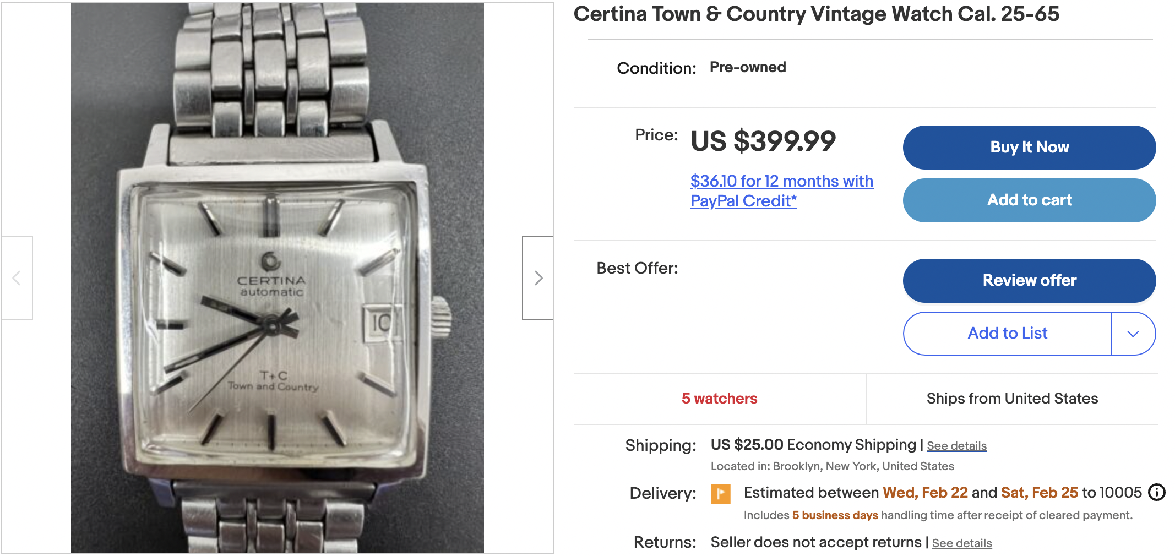
Task: Click the delivery info circle icon
Action: (1156, 492)
